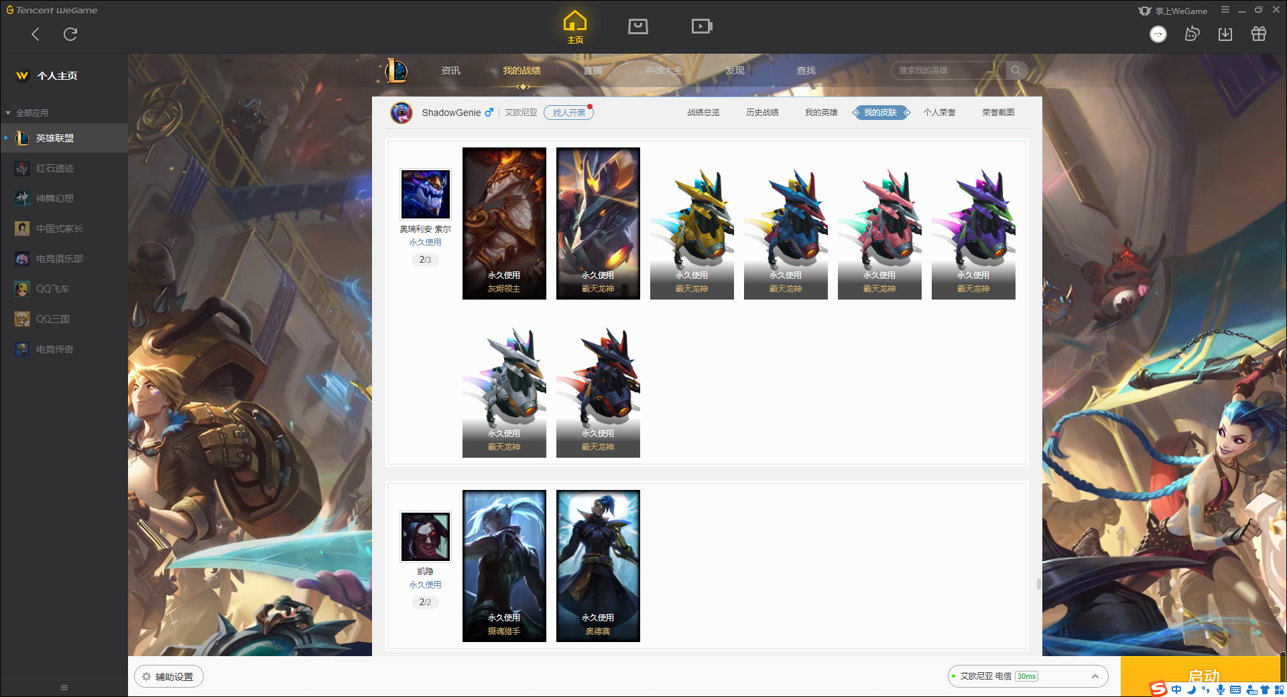Switch to the 查找 tab

(806, 70)
